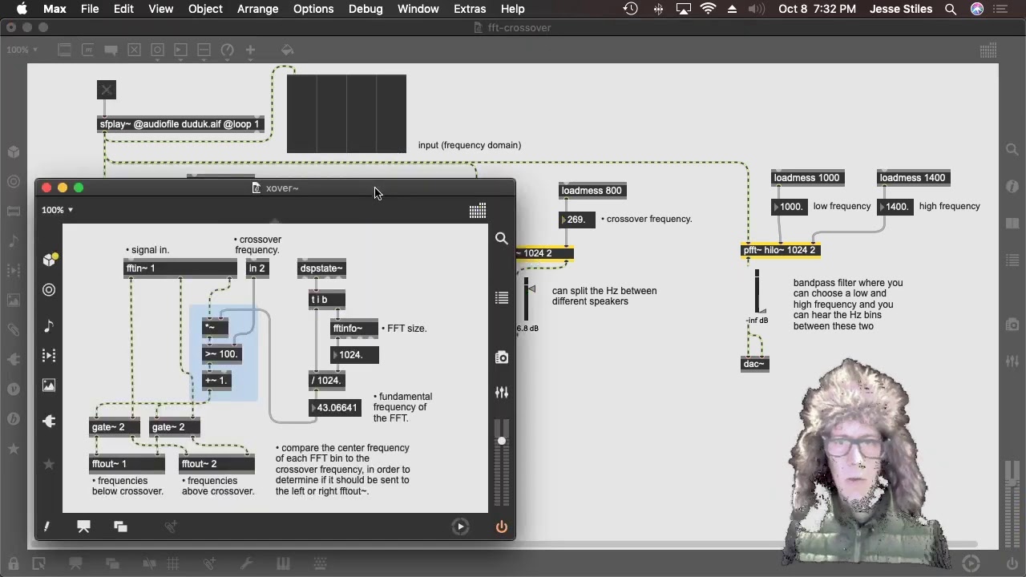Image resolution: width=1026 pixels, height=577 pixels.
Task: Open macOS Spotlight search
Action: [x=951, y=9]
